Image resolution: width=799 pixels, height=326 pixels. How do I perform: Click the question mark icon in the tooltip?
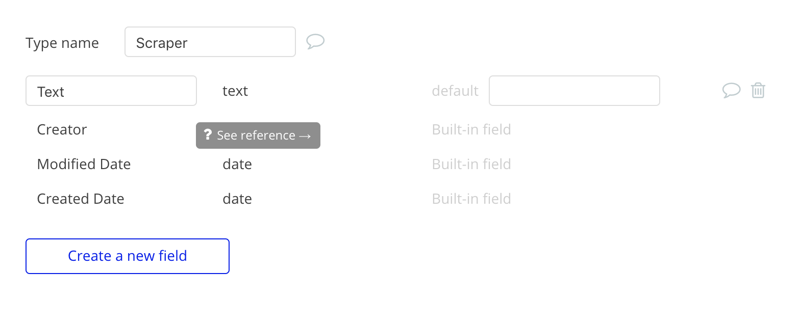(x=208, y=135)
